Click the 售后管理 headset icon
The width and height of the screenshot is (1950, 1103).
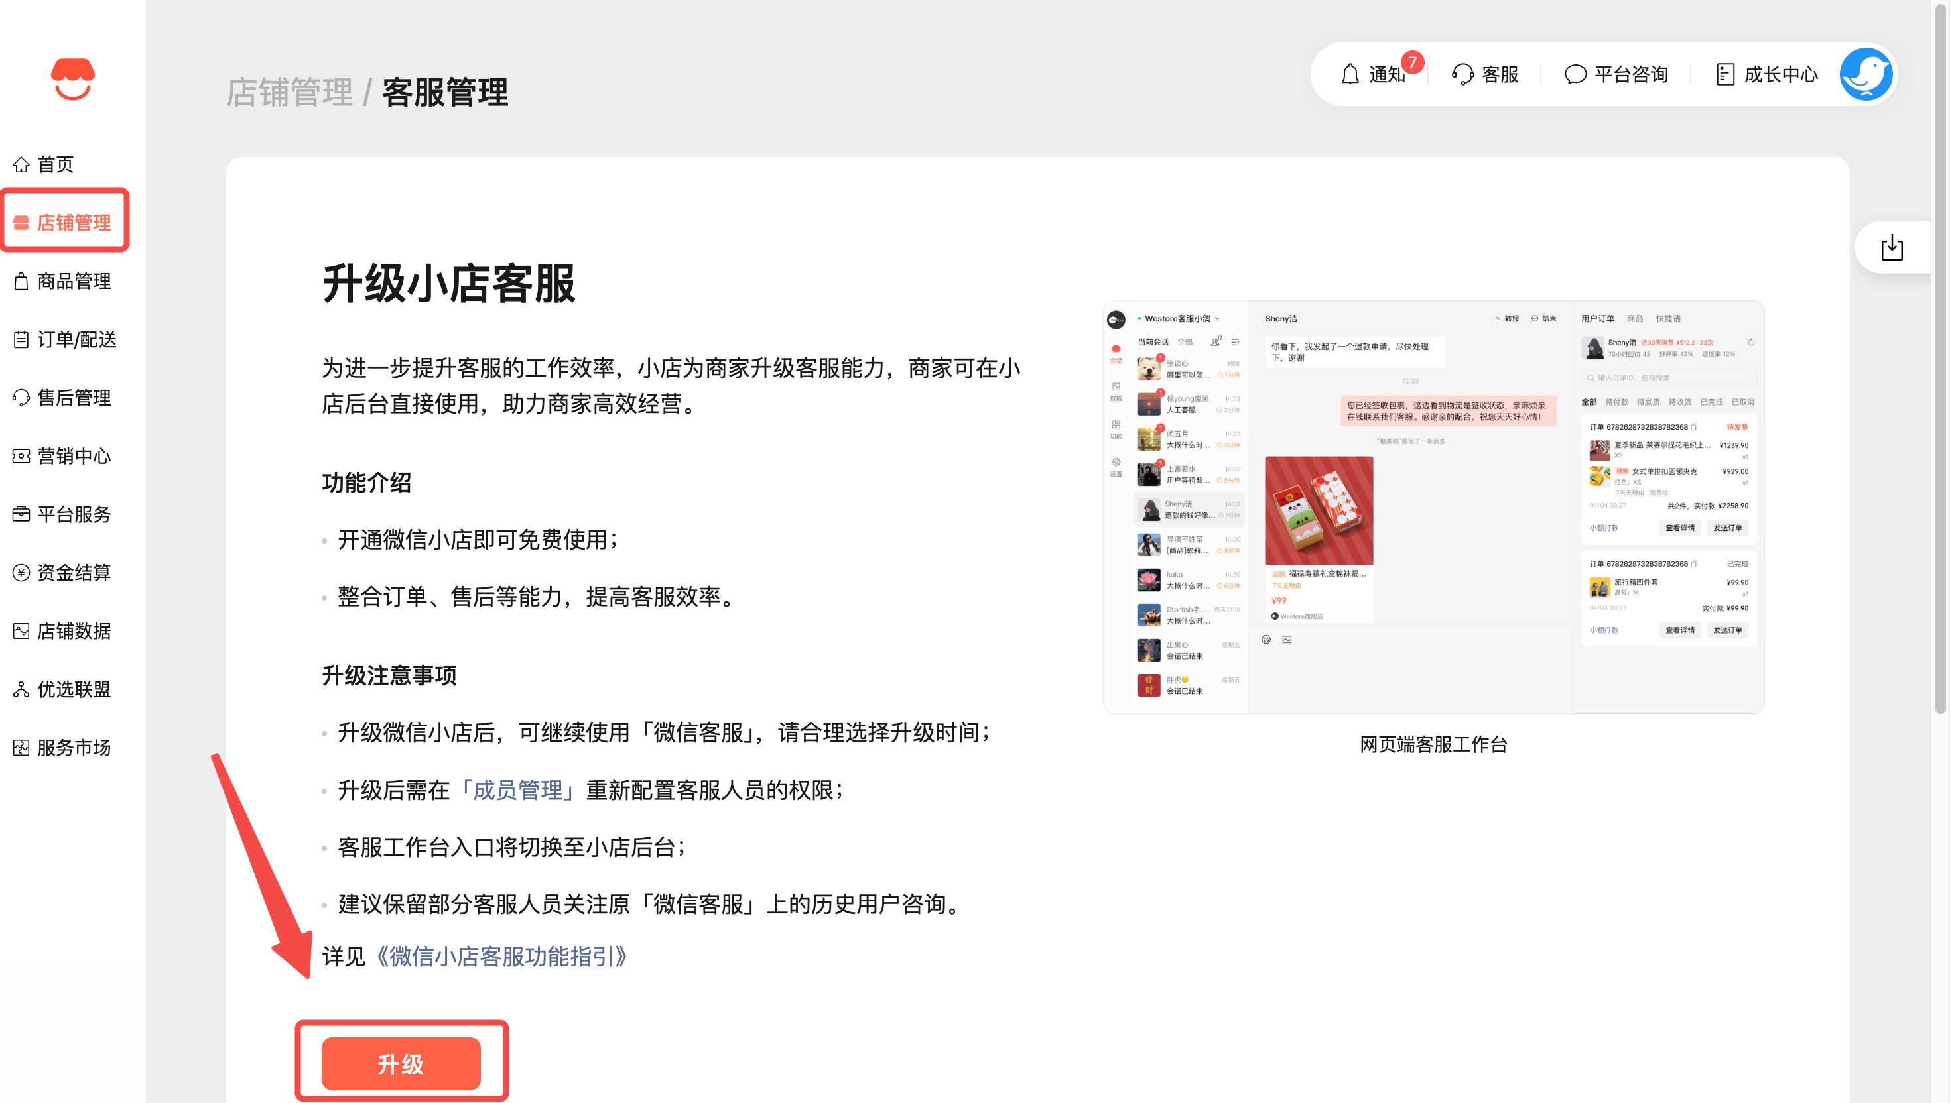(x=21, y=398)
